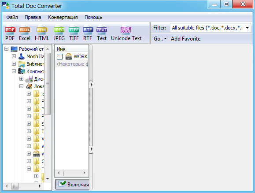The width and height of the screenshot is (255, 193).
Task: Select the Компьютер computer icon in tree
Action: tap(22, 71)
